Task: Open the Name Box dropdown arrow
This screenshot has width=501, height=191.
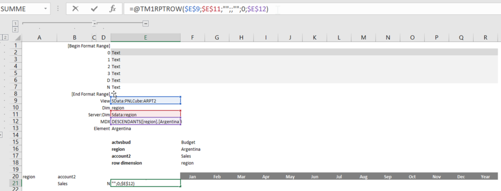Action: click(x=46, y=9)
